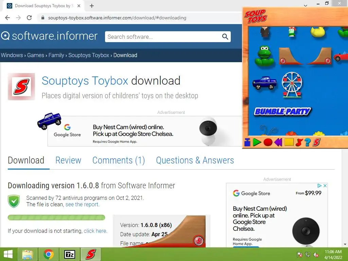Click the green antivirus shield icon

pyautogui.click(x=14, y=201)
